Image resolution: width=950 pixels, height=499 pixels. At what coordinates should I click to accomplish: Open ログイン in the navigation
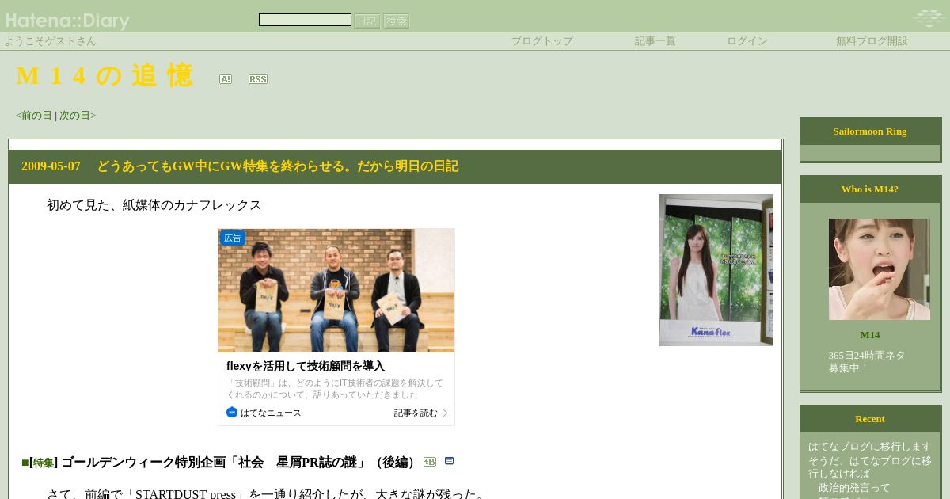click(x=747, y=41)
